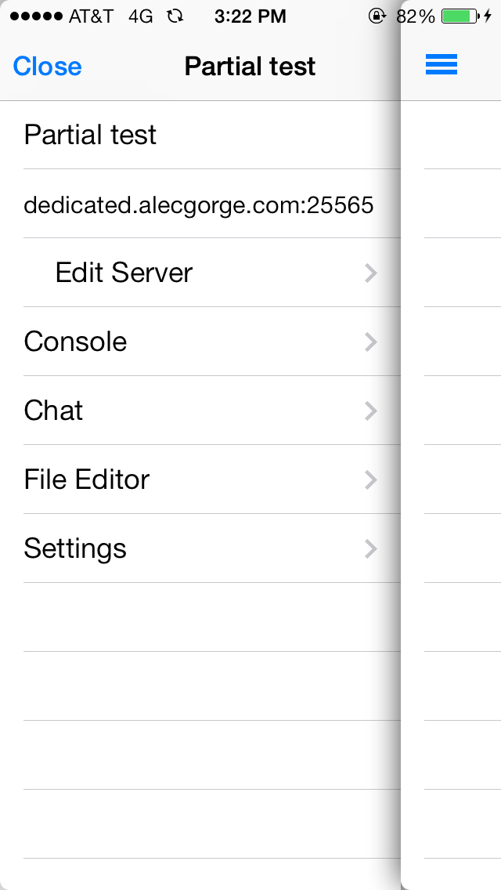
Task: Click the arrow next to Settings
Action: coord(371,548)
